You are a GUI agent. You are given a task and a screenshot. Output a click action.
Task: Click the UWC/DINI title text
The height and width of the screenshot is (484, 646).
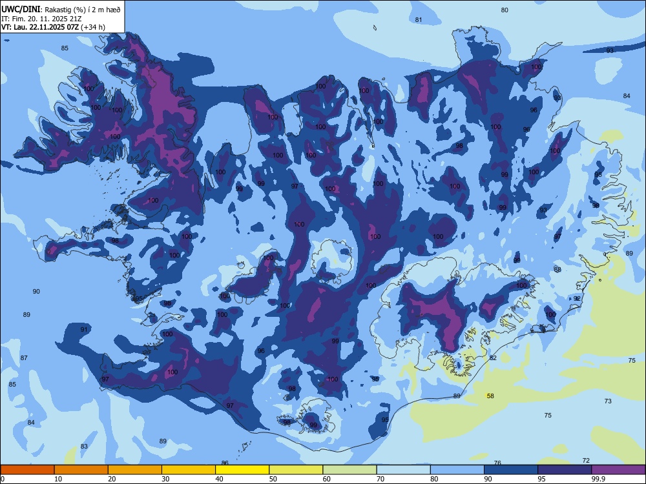tap(21, 10)
